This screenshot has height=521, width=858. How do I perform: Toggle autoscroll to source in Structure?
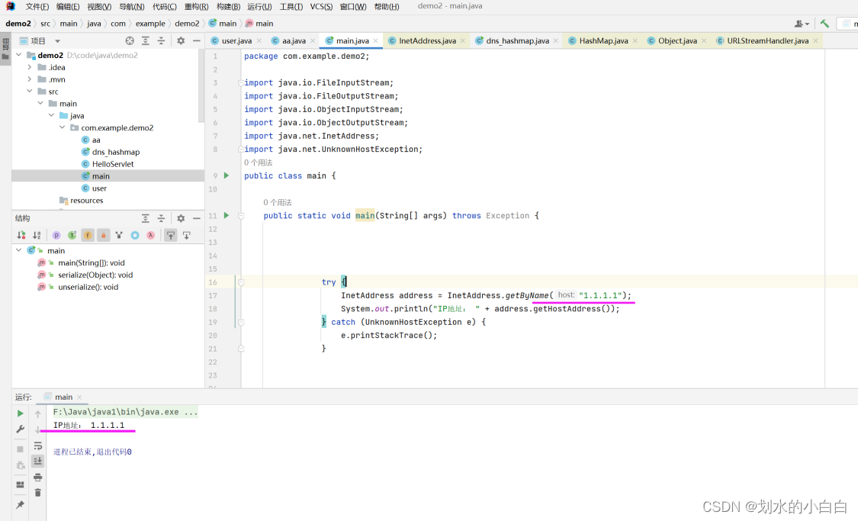point(171,235)
